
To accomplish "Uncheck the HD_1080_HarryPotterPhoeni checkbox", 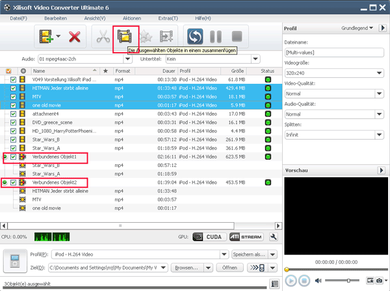I will [13, 131].
